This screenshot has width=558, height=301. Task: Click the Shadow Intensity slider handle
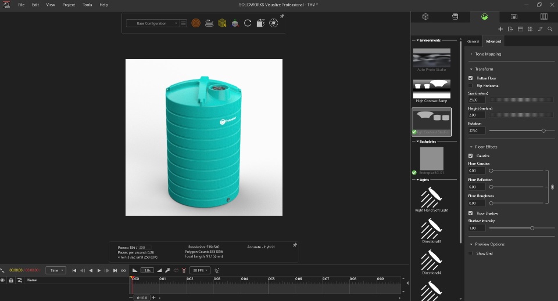point(532,229)
